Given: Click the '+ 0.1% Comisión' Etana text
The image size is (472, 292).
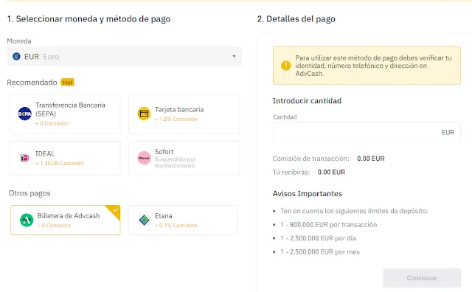Looking at the screenshot, I should 176,226.
